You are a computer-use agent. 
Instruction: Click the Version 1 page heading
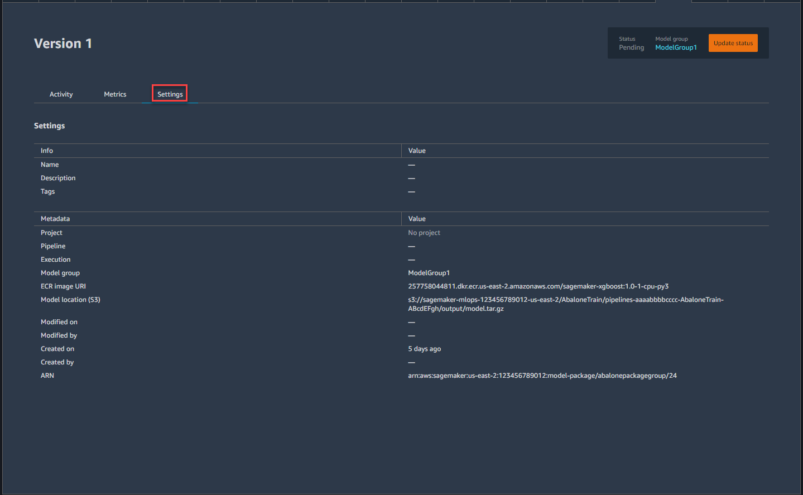(x=63, y=44)
